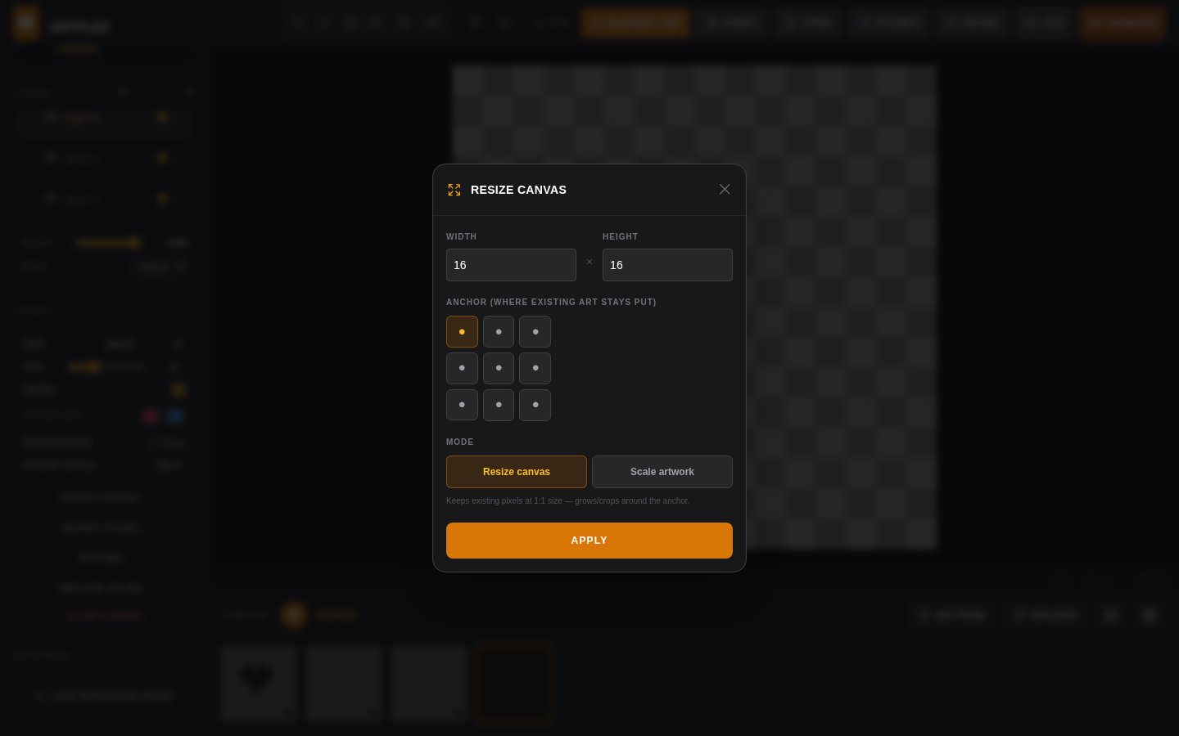1179x736 pixels.
Task: Click the Width input field
Action: pyautogui.click(x=511, y=265)
